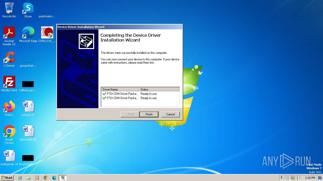Click second row "Ready to use" status

tap(149, 98)
